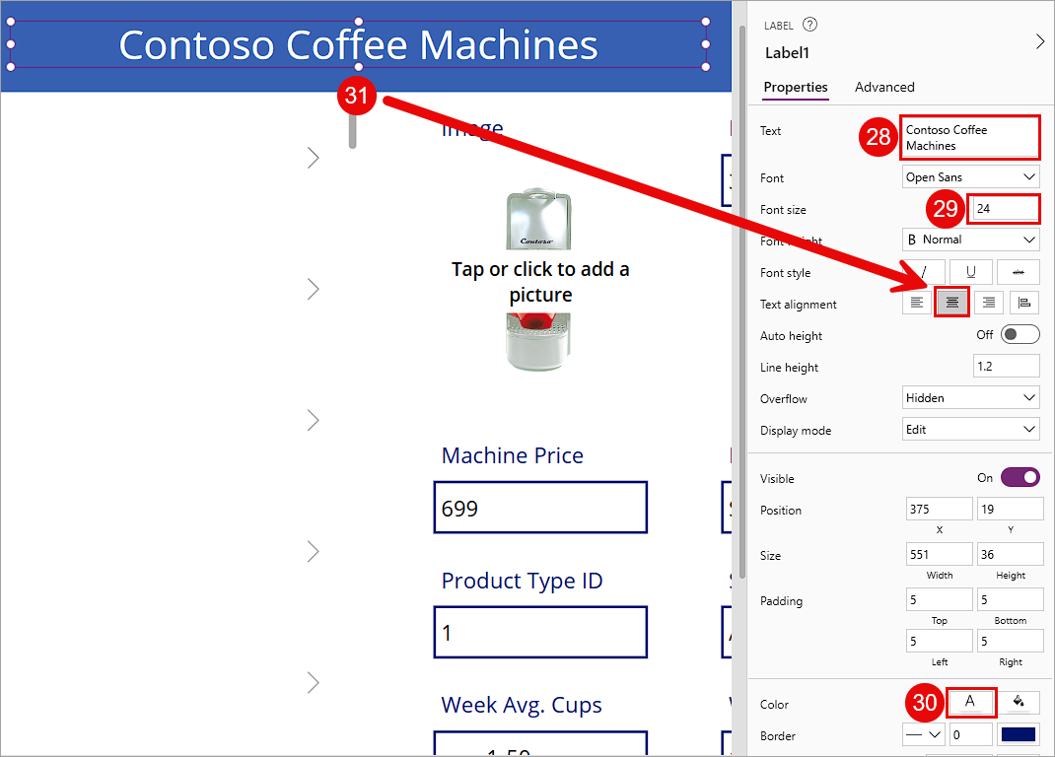Click the Border thickness field showing 0
Viewport: 1055px width, 757px height.
click(x=970, y=734)
